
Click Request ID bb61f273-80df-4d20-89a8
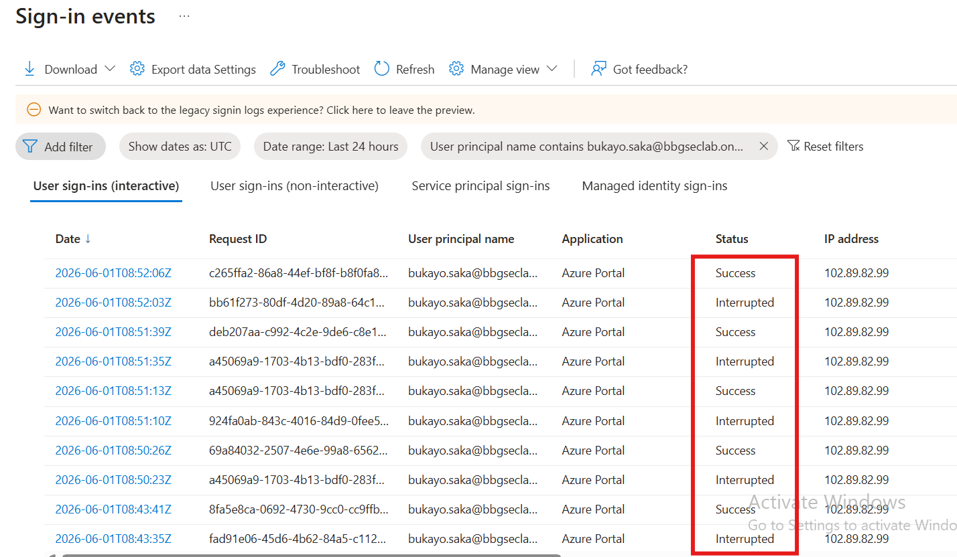(297, 303)
